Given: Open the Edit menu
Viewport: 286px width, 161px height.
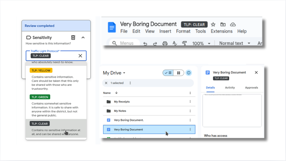Looking at the screenshot, I should pyautogui.click(x=136, y=31).
